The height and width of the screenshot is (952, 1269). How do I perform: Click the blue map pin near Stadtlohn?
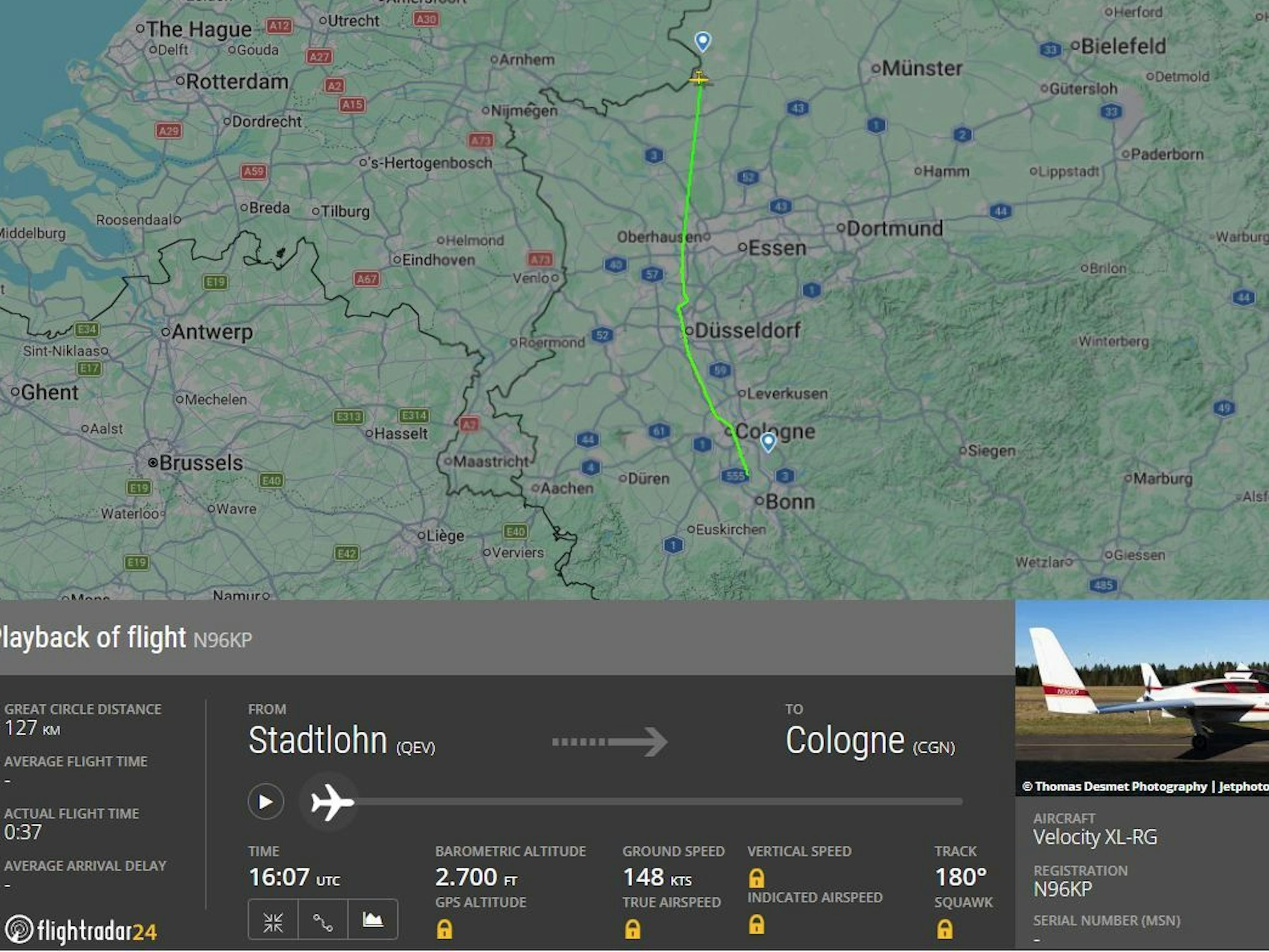pyautogui.click(x=702, y=41)
